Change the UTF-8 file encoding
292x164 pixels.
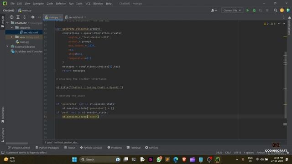coord(237,153)
